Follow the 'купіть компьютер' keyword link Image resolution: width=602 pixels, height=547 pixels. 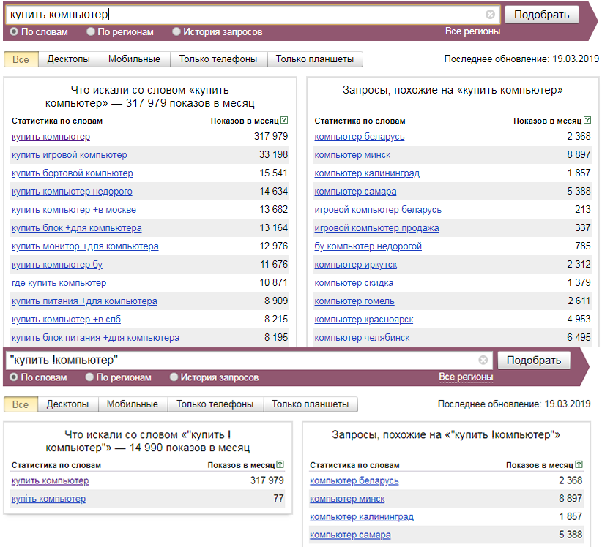48,499
